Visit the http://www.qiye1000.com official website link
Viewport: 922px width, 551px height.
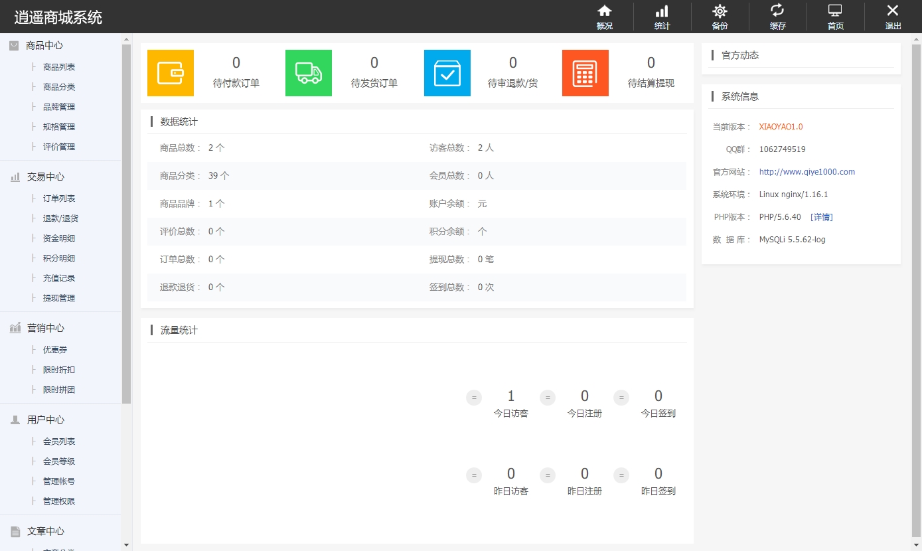pos(807,172)
